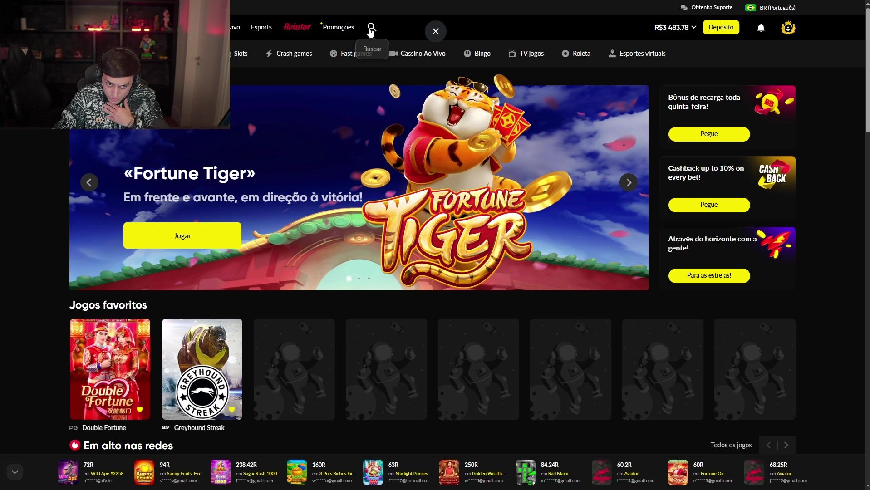Expand the R$ 483.78 balance dropdown
Screen dimensions: 870x490
[x=675, y=27]
